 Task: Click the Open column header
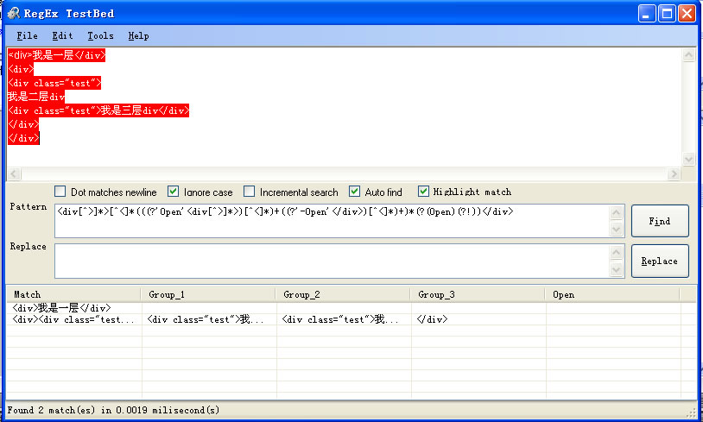click(613, 295)
